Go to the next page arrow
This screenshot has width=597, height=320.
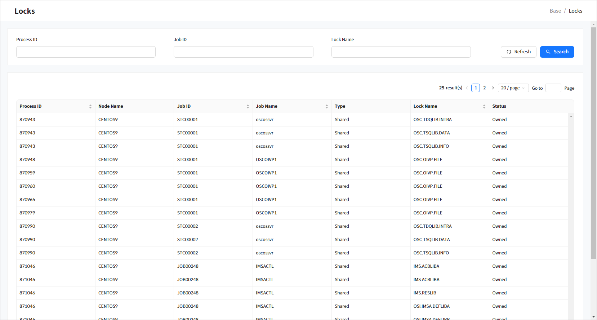point(493,88)
